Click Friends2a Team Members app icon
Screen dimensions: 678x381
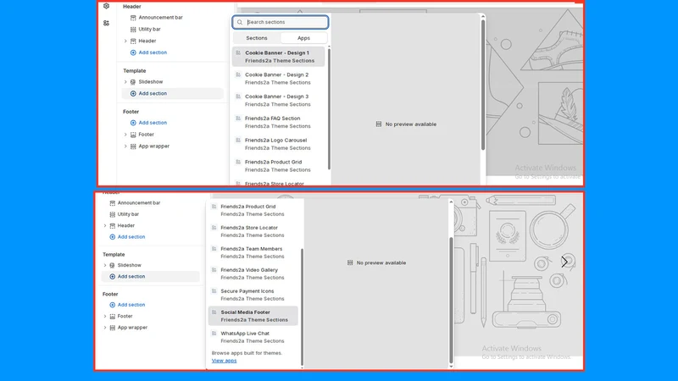[x=214, y=248]
